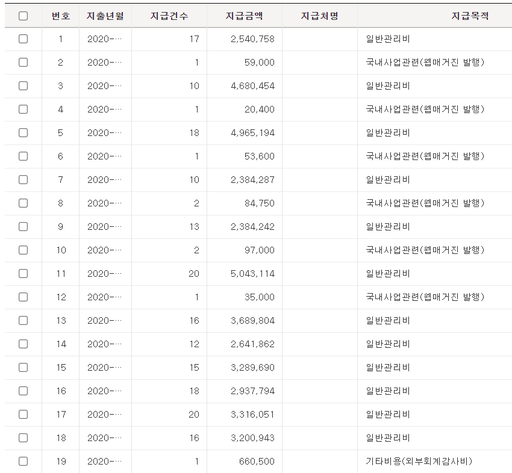512x473 pixels.
Task: Select the amount 3,689,804
Action: point(252,321)
